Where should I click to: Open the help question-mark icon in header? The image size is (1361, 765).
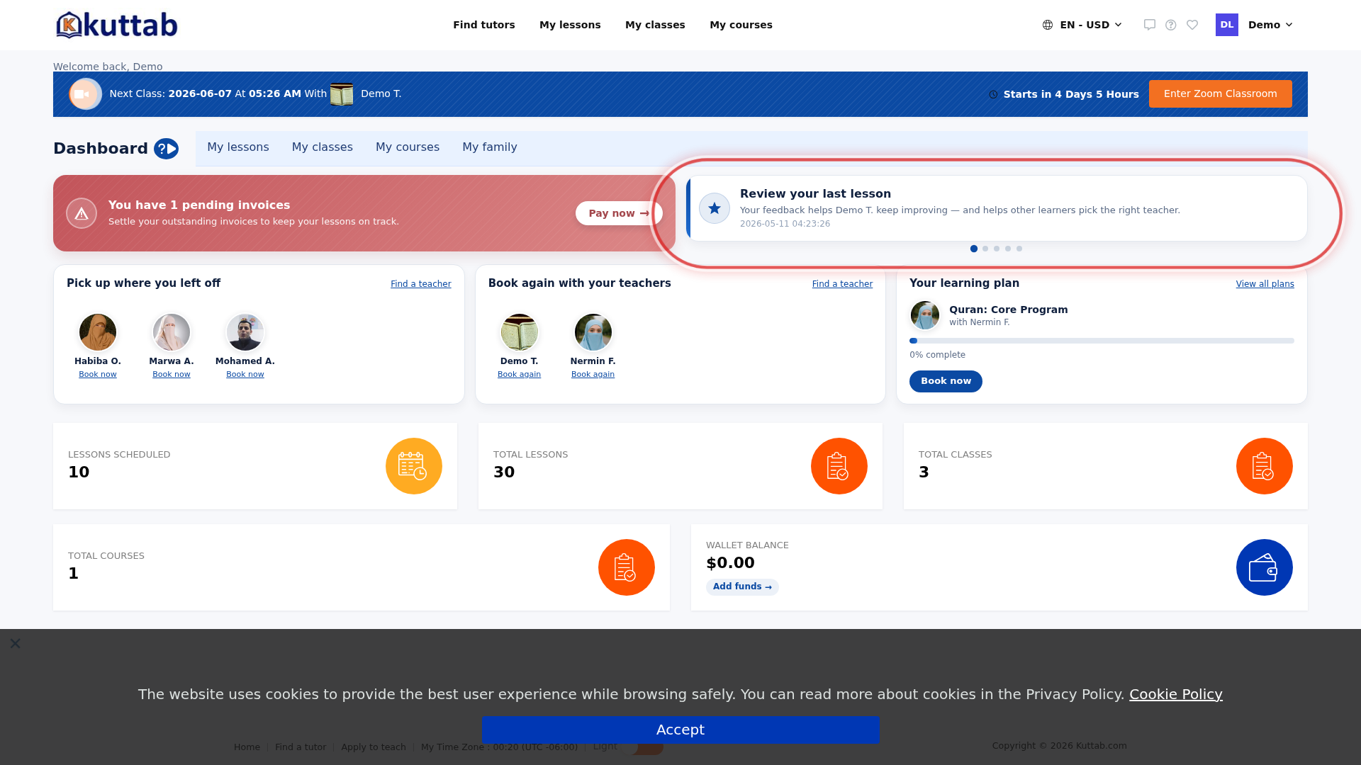coord(1171,25)
